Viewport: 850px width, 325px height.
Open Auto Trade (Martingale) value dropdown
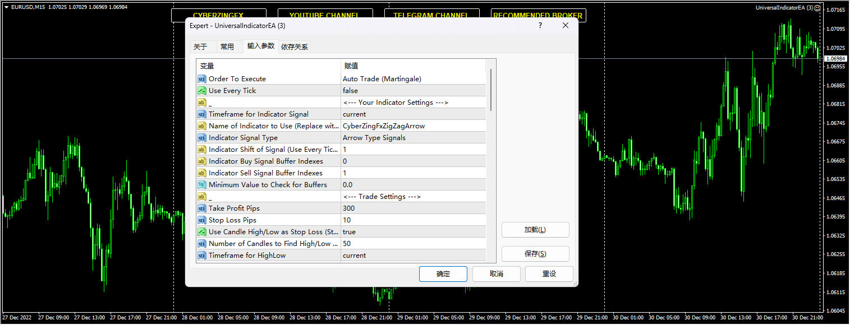click(413, 79)
